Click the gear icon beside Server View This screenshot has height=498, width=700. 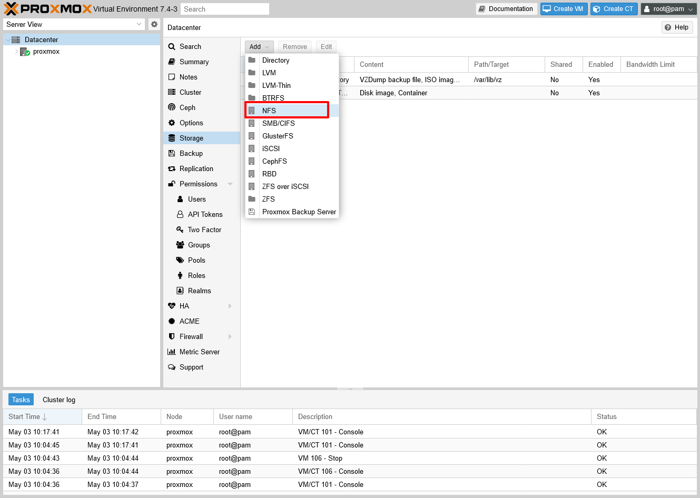[154, 24]
